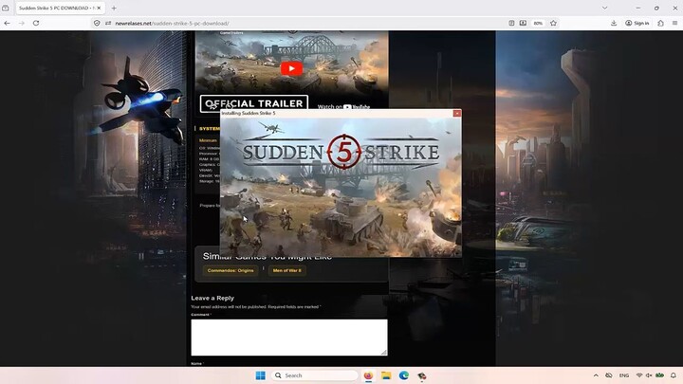Play the YouTube official trailer video
Image resolution: width=683 pixels, height=384 pixels.
[291, 68]
